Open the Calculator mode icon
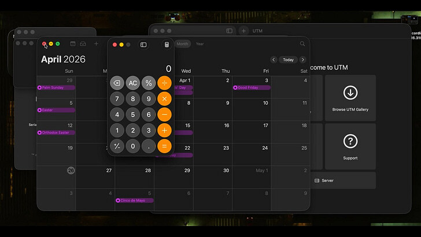Screen dimensions: 421x237 (167, 45)
